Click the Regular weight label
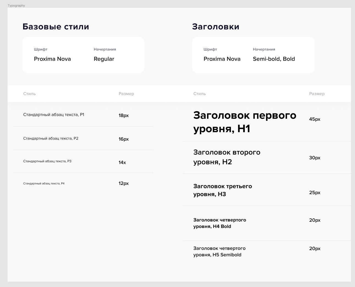The image size is (355, 287). tap(104, 59)
